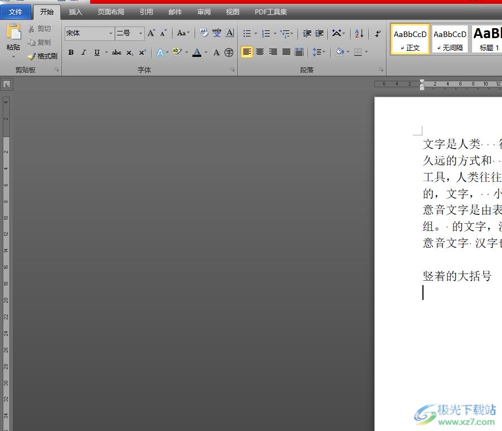Grow font size with the large A icon
This screenshot has height=431, width=502.
(x=151, y=33)
